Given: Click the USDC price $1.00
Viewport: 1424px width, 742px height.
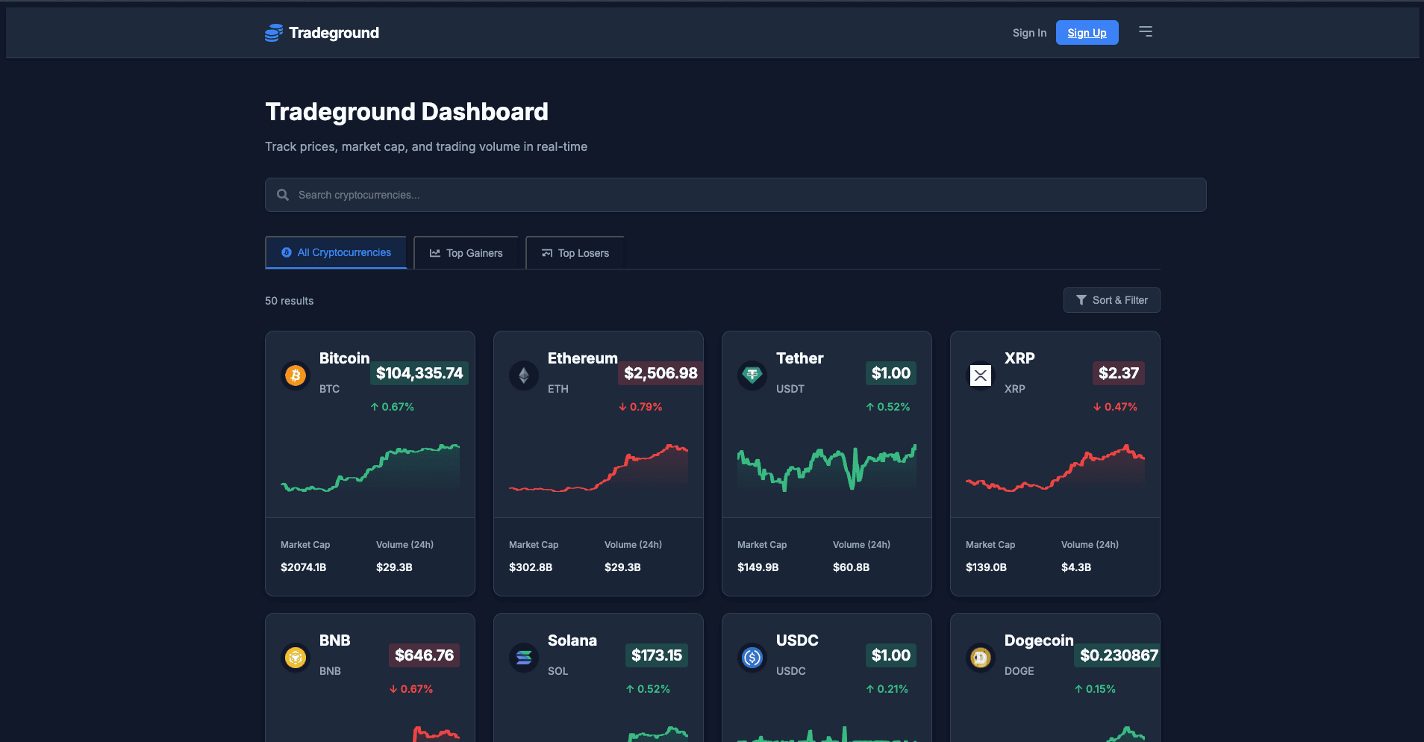Looking at the screenshot, I should click(891, 655).
